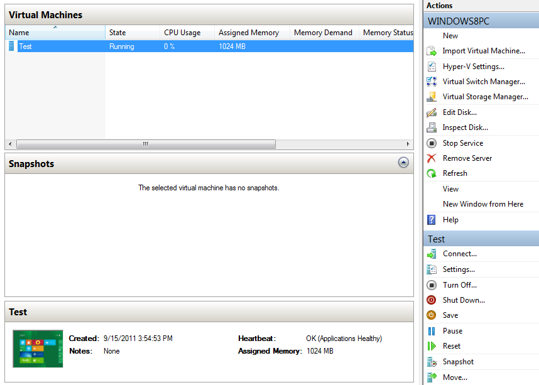Click the creation date 9/15/2011 3:54:53 PM
The height and width of the screenshot is (385, 539).
(138, 339)
